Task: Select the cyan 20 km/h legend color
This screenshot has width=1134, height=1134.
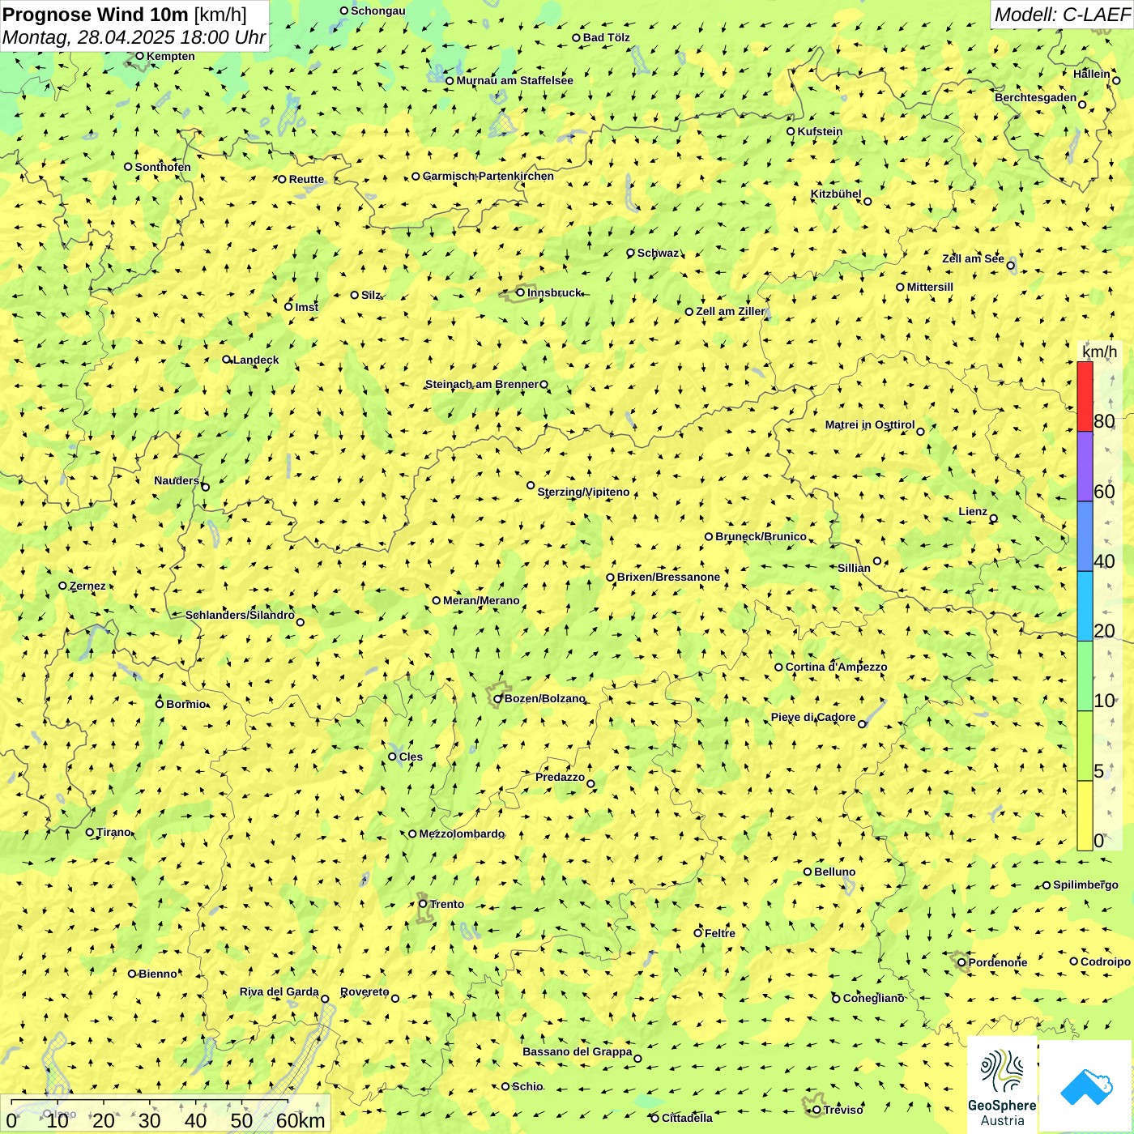Action: click(1085, 606)
